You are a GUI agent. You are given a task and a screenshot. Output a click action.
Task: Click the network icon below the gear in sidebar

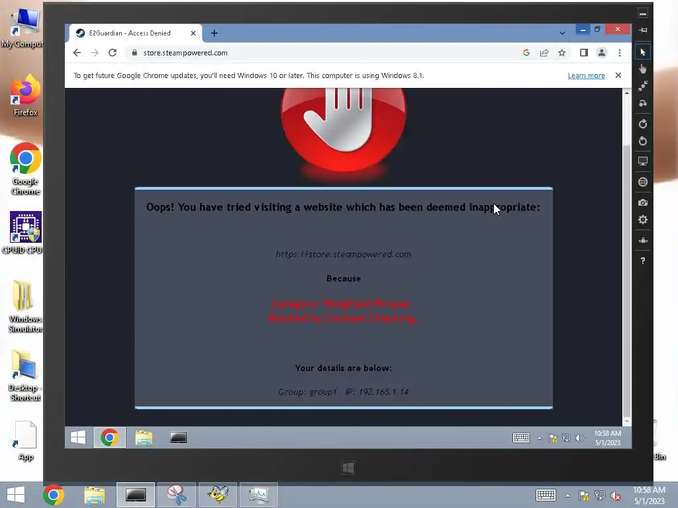[x=642, y=241]
